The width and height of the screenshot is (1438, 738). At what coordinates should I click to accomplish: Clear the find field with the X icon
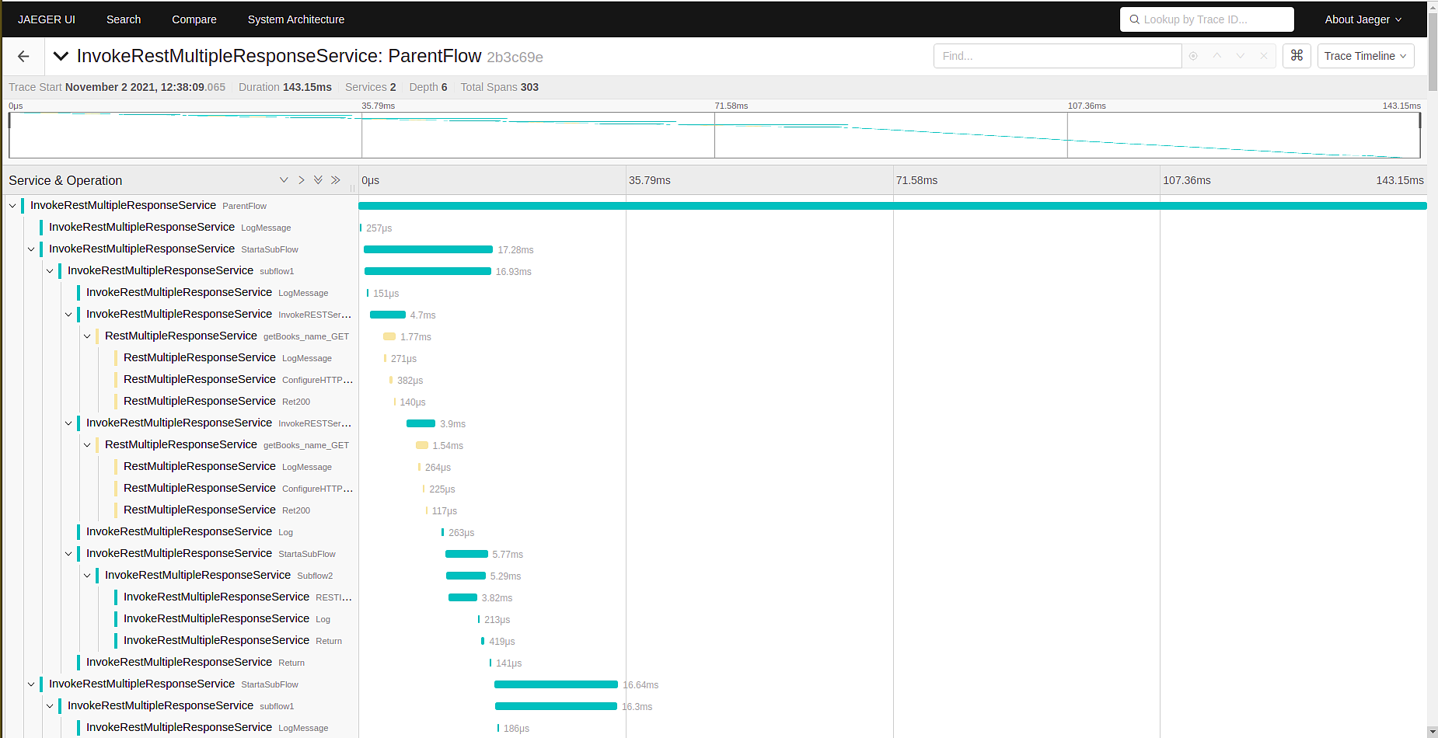click(1264, 56)
